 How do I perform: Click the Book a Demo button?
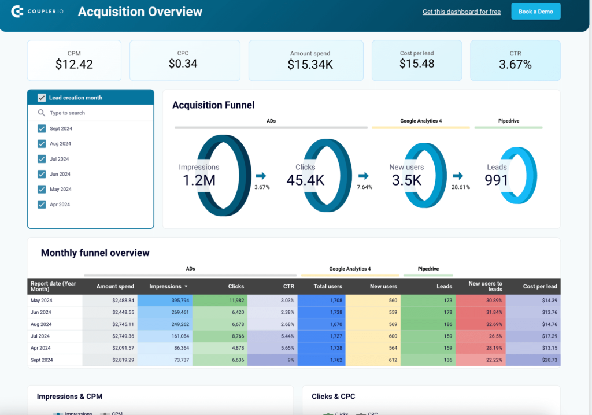pyautogui.click(x=535, y=11)
